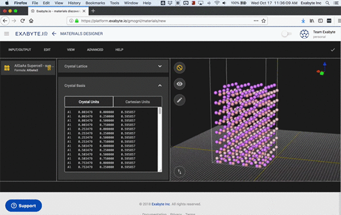Click the AirPlay display icon in menu bar
Viewport: 341px width, 215px height.
(x=201, y=3)
